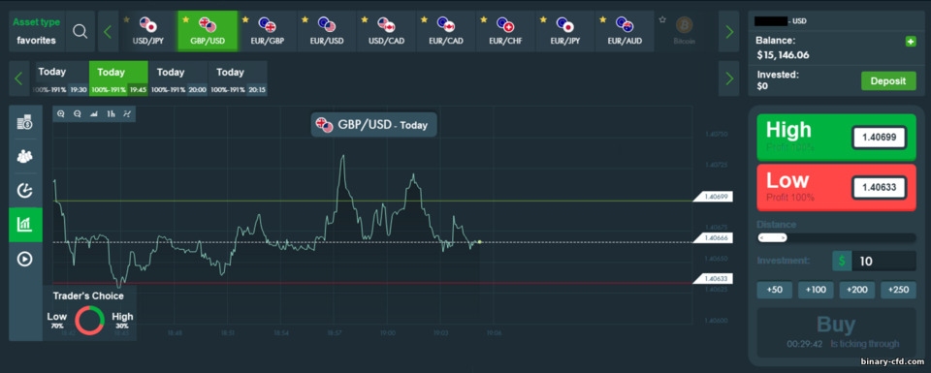The image size is (931, 373).
Task: Click the dollar currency icon in Investment
Action: pos(842,261)
